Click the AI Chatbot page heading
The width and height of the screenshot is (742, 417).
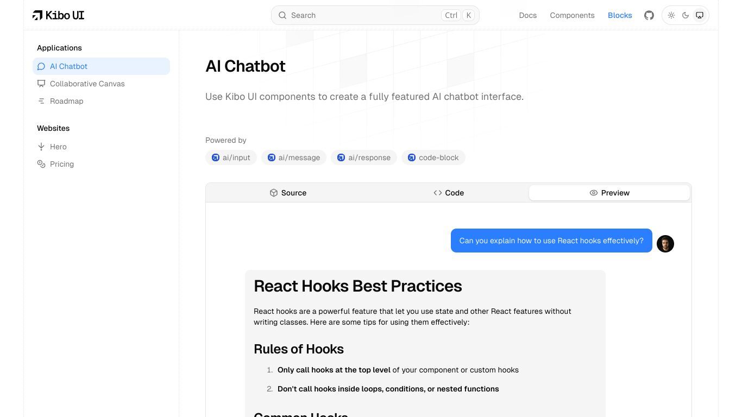coord(246,66)
